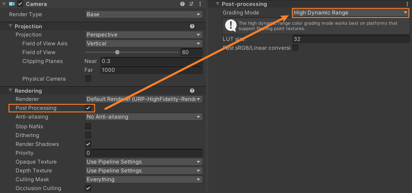412x193 pixels.
Task: Open the Culling Mask dropdown
Action: (144, 179)
